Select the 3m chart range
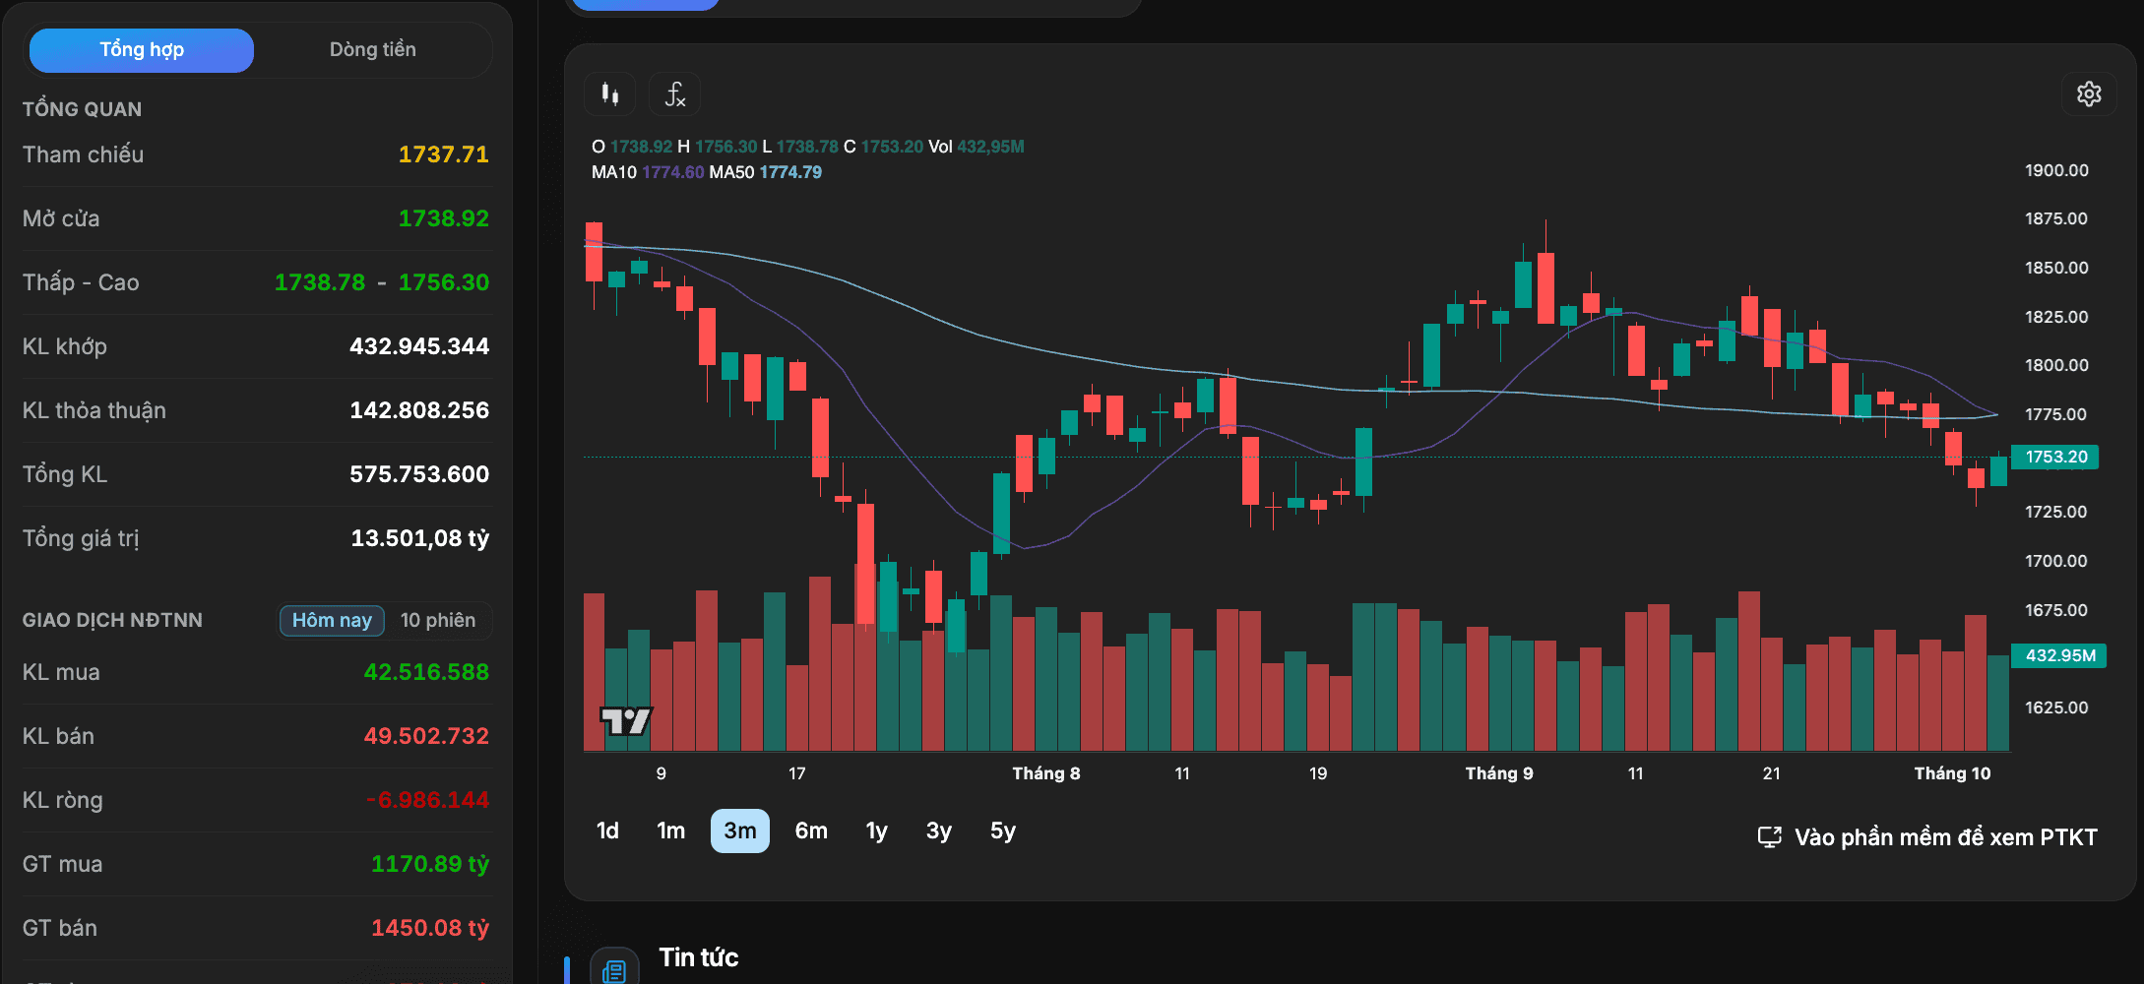This screenshot has height=984, width=2144. 740,831
